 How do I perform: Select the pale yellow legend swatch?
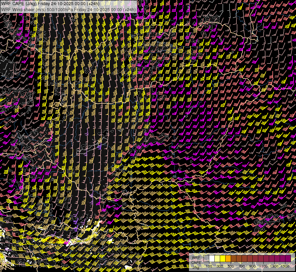tap(217, 258)
